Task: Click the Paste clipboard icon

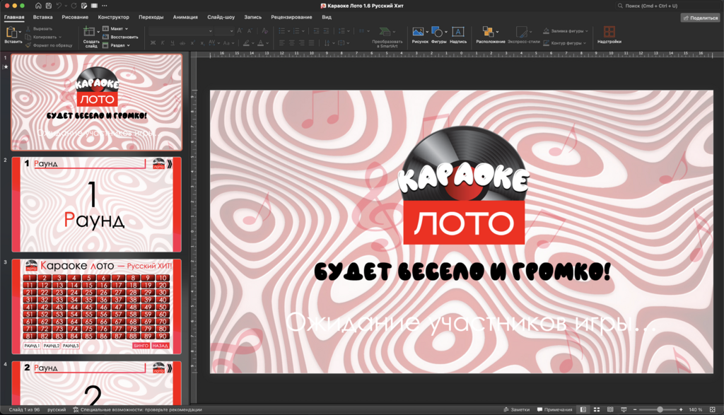Action: click(11, 33)
